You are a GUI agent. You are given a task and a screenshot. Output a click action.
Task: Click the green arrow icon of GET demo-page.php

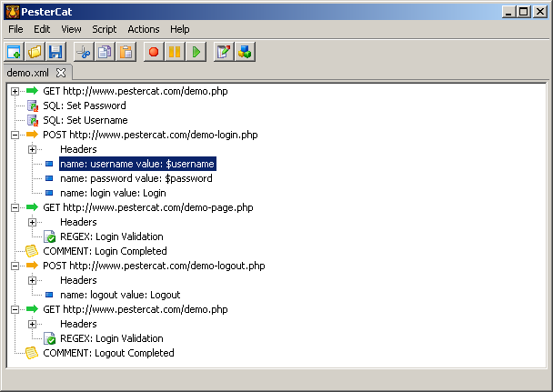[32, 207]
